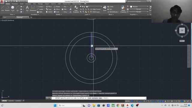Select the Arc tool

[x=18, y=8]
